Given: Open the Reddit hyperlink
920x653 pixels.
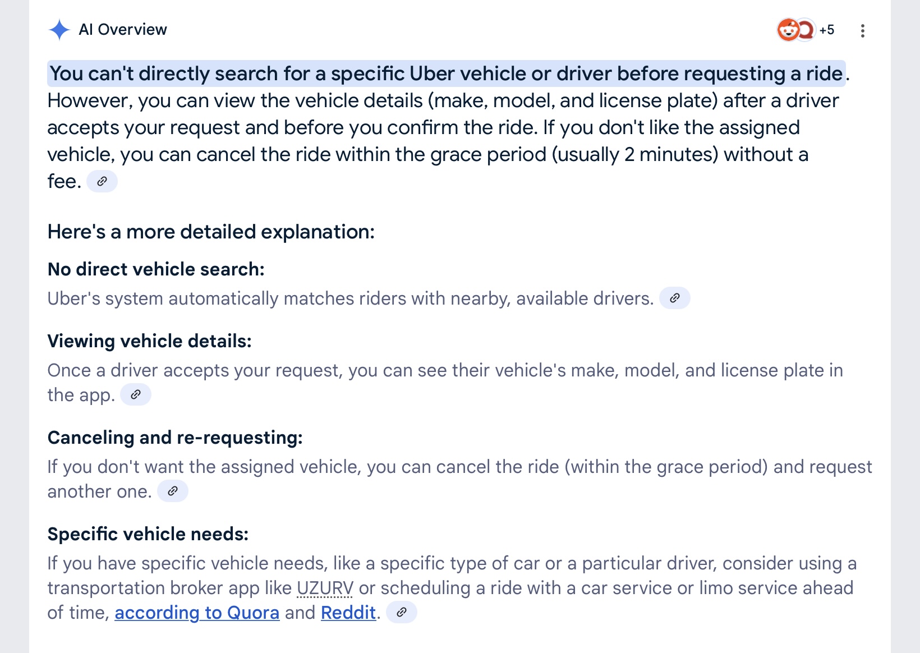Looking at the screenshot, I should tap(348, 613).
